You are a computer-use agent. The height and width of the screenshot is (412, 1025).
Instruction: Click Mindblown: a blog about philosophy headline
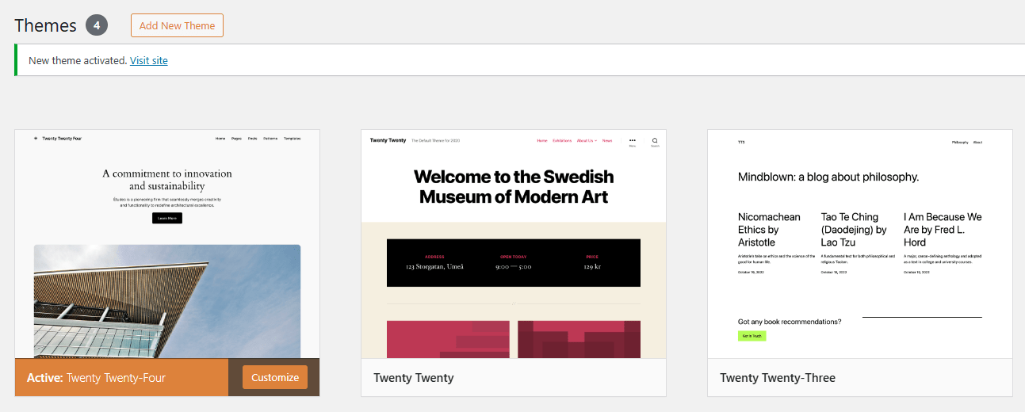click(828, 177)
